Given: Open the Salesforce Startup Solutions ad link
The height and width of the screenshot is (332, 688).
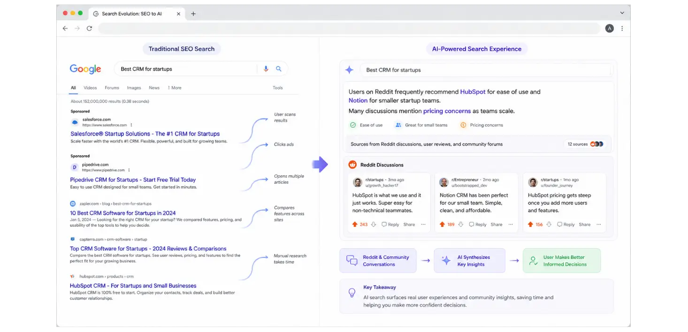Looking at the screenshot, I should coord(145,134).
